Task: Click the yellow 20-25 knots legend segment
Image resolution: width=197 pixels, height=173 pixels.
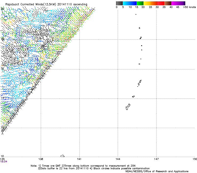Action: click(x=147, y=3)
